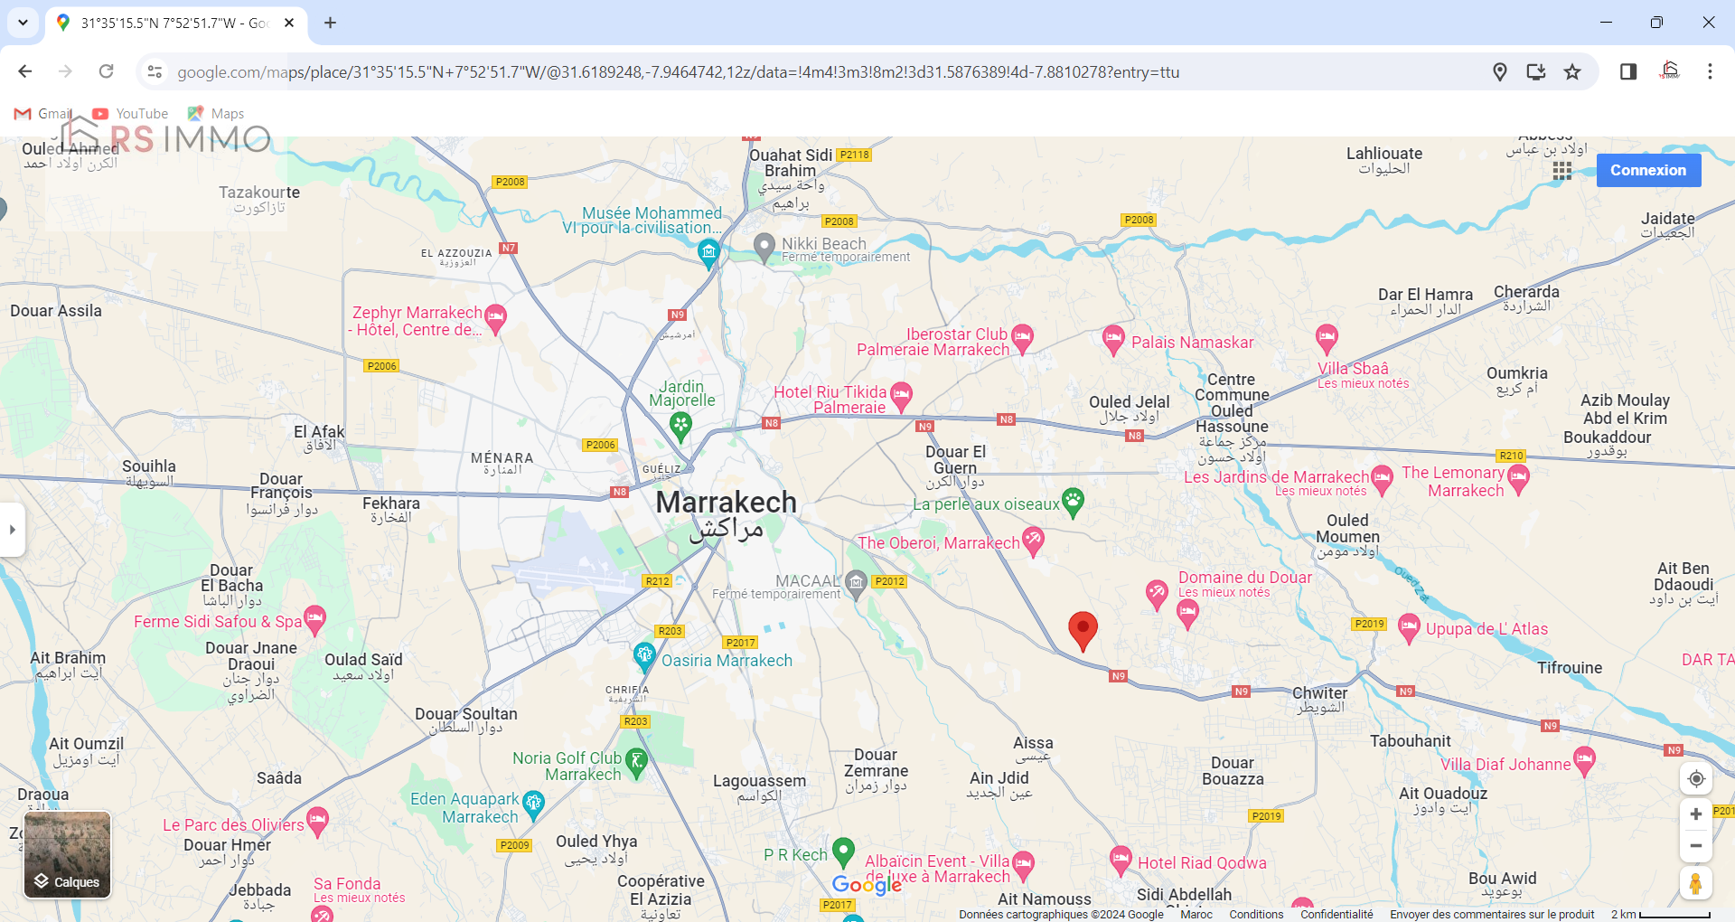Screen dimensions: 1735x922
Task: Reload the current page
Action: click(x=106, y=71)
